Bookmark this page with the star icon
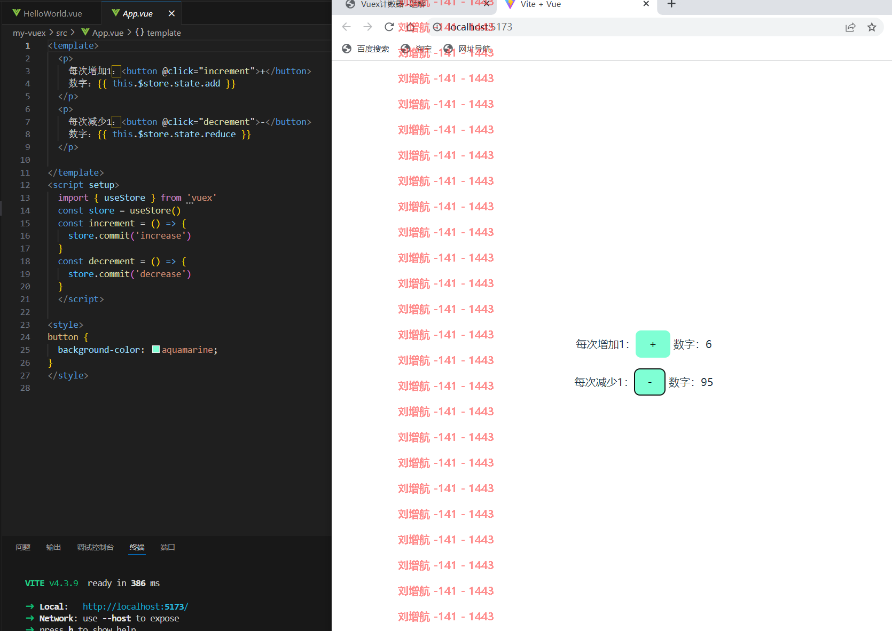Image resolution: width=892 pixels, height=631 pixels. click(x=872, y=27)
